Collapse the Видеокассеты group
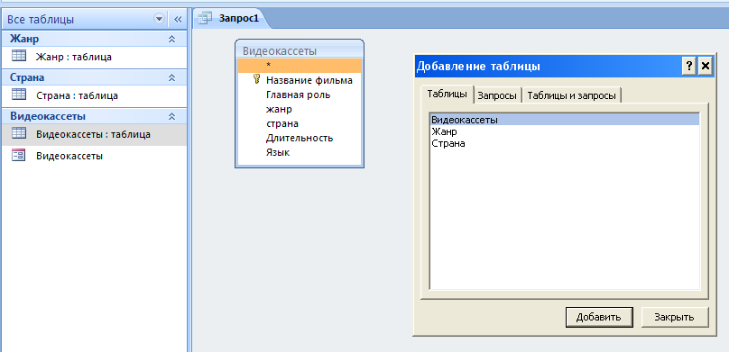 (x=171, y=116)
